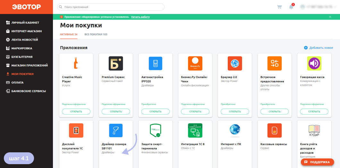Click the Бизнес.Ру Онлайн-Чеки icon
The width and height of the screenshot is (340, 168).
[x=195, y=63]
